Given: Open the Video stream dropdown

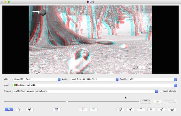Looking at the screenshot, I should pos(36,79).
